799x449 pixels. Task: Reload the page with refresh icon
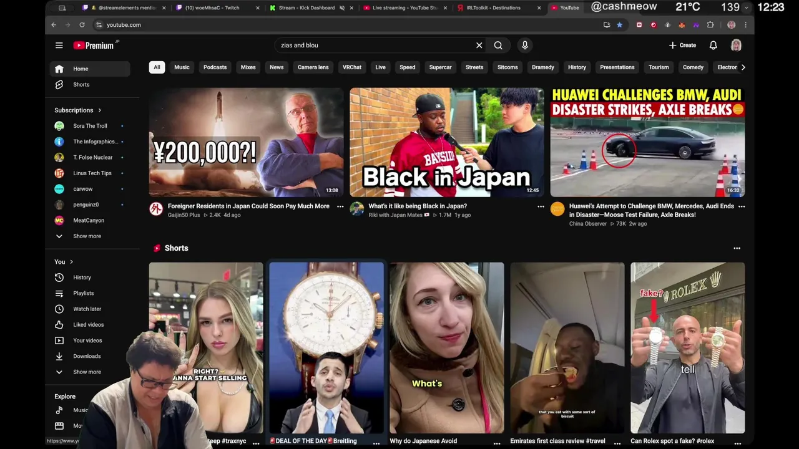pyautogui.click(x=82, y=24)
